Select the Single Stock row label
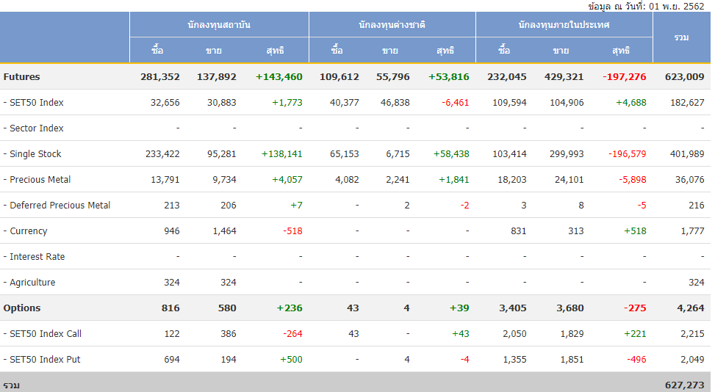The height and width of the screenshot is (392, 715). tap(32, 154)
